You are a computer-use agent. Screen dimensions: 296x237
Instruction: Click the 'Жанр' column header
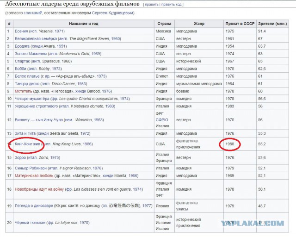[199, 24]
